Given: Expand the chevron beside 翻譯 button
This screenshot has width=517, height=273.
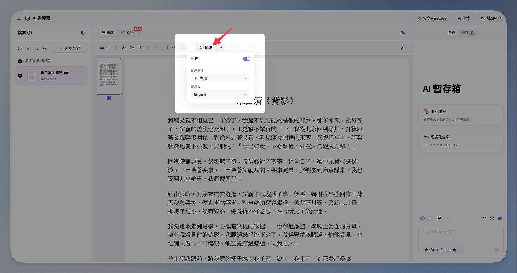Looking at the screenshot, I should 221,47.
